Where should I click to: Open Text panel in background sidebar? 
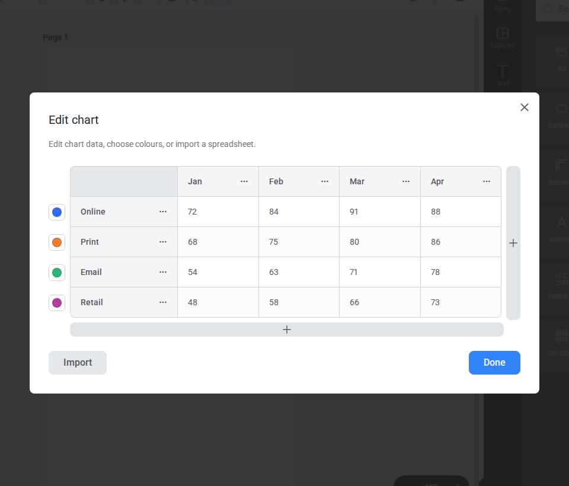502,75
